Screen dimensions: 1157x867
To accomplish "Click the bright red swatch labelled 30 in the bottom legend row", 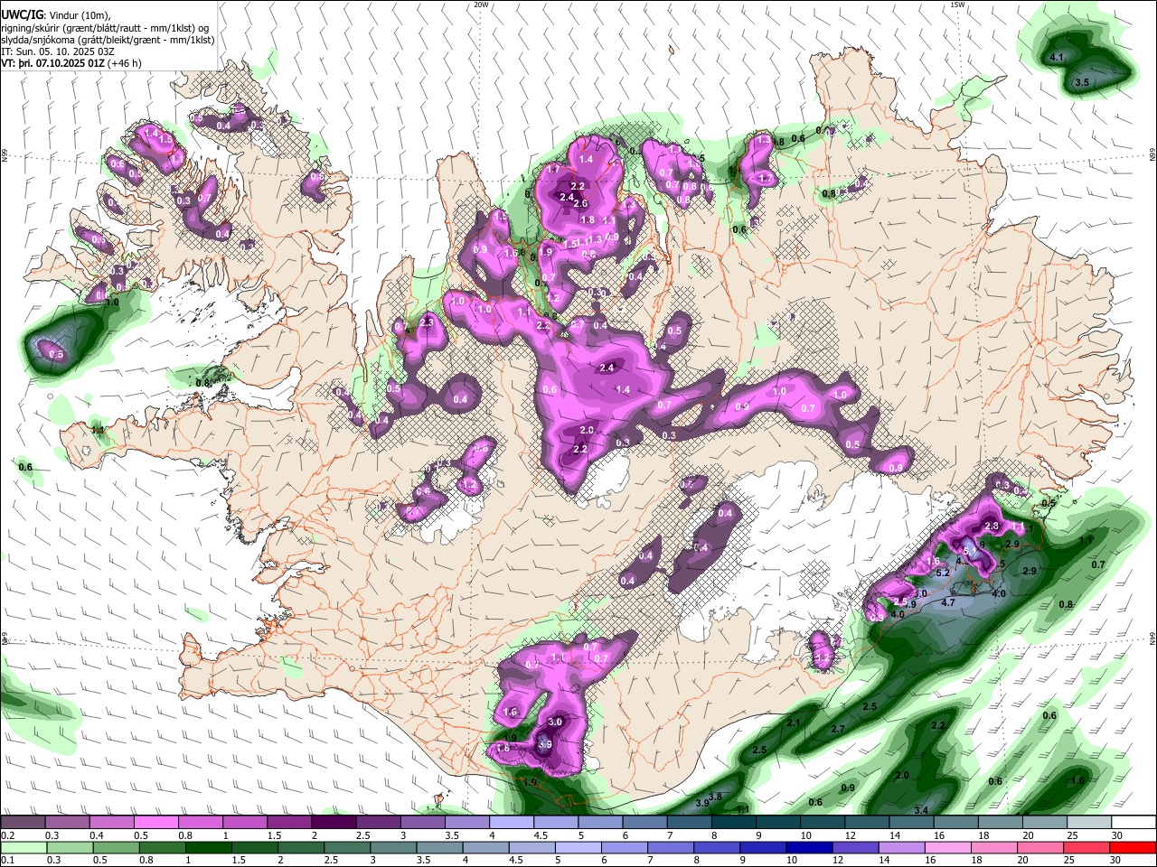I will point(1133,848).
